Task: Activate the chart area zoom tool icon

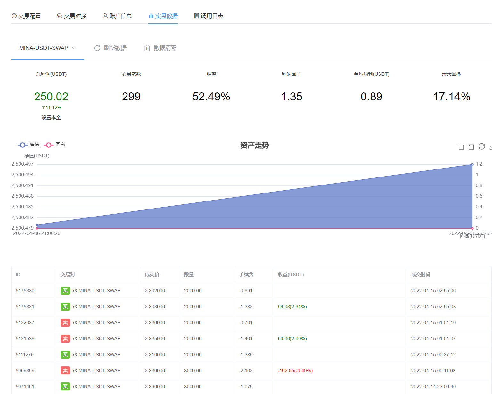Action: tap(461, 146)
